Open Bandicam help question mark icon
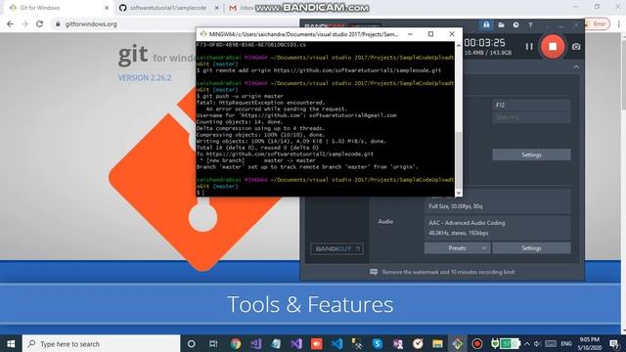The image size is (626, 352). coord(530,24)
